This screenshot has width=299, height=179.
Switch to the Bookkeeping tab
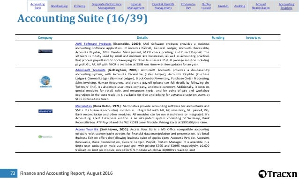[x=59, y=6]
